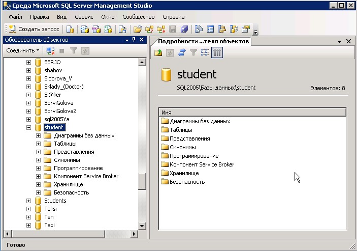The image size is (357, 251).
Task: Open Database Engine Query toolbar icon
Action: [x=70, y=29]
